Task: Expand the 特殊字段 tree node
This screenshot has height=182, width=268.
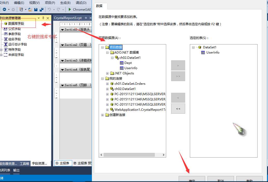Action: point(1,50)
